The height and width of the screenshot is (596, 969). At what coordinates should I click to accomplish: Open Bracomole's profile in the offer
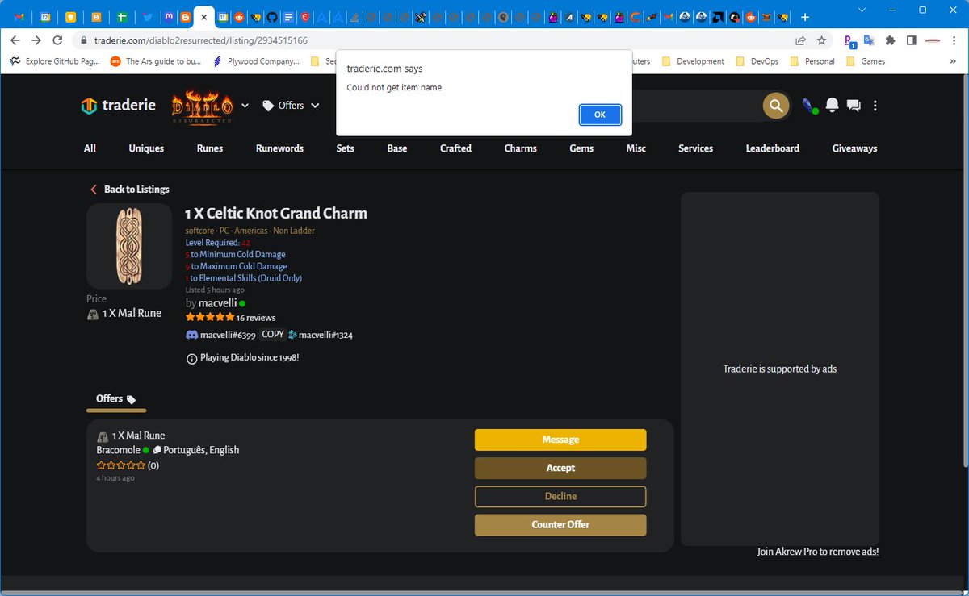(x=118, y=450)
